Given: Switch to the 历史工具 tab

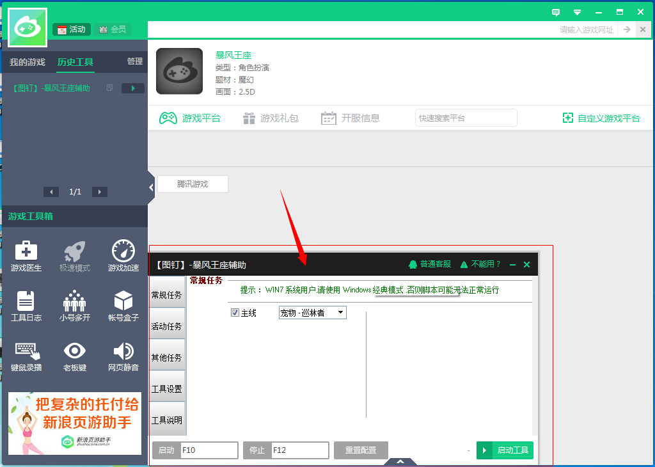Looking at the screenshot, I should tap(75, 62).
